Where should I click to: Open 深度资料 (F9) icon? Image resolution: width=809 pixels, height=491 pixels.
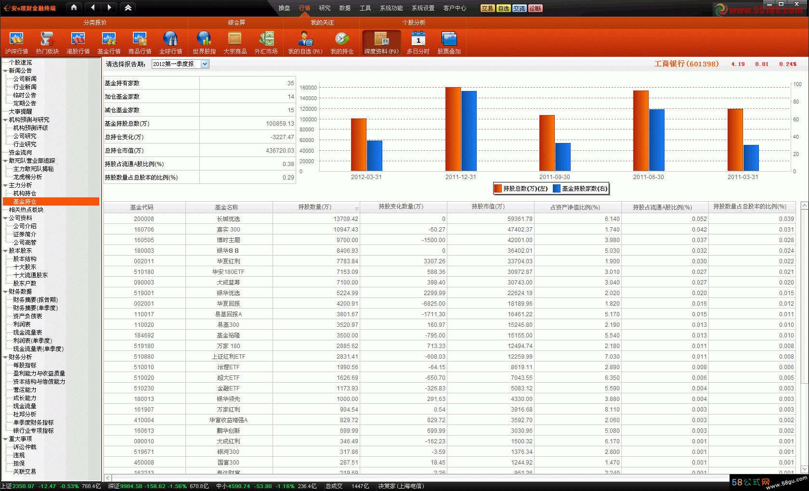(381, 42)
